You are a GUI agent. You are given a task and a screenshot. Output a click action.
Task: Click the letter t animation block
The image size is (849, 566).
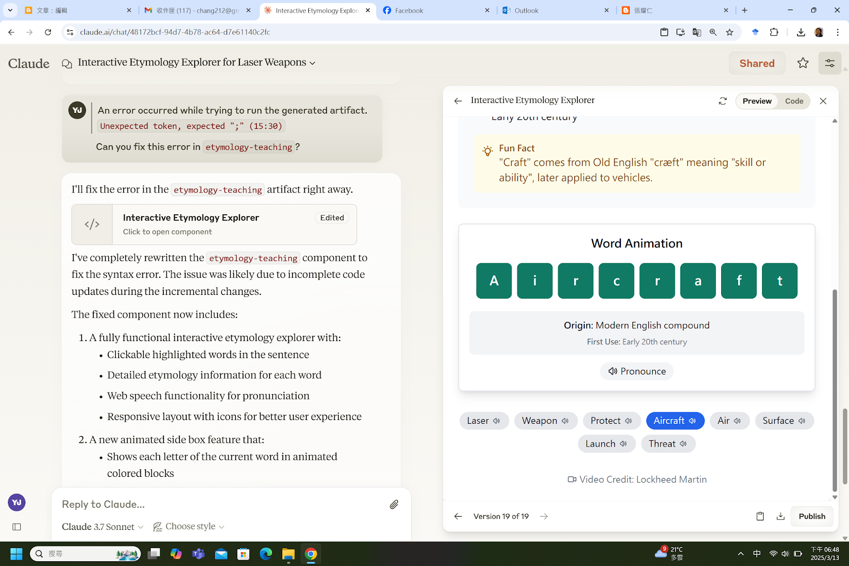pos(779,281)
